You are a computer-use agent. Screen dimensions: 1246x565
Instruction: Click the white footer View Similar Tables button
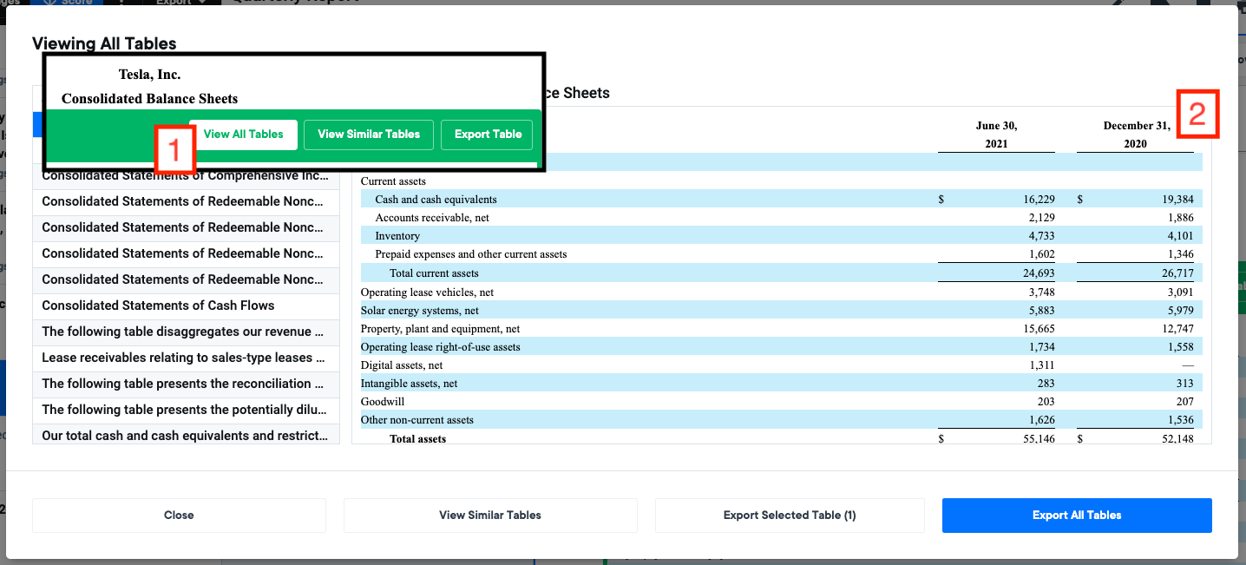coord(490,515)
